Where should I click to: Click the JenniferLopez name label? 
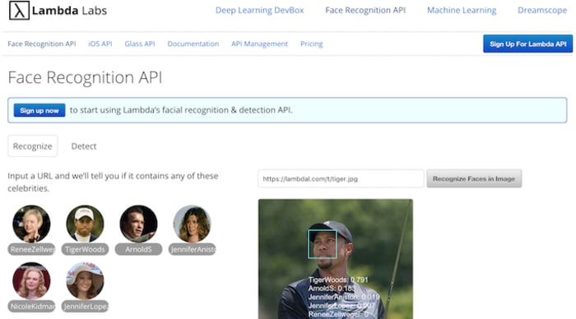85,306
